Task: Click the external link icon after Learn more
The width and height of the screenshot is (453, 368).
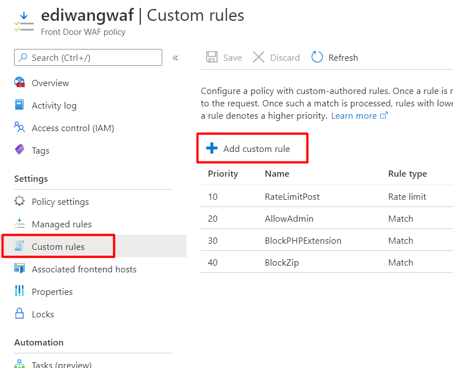Action: tap(384, 115)
